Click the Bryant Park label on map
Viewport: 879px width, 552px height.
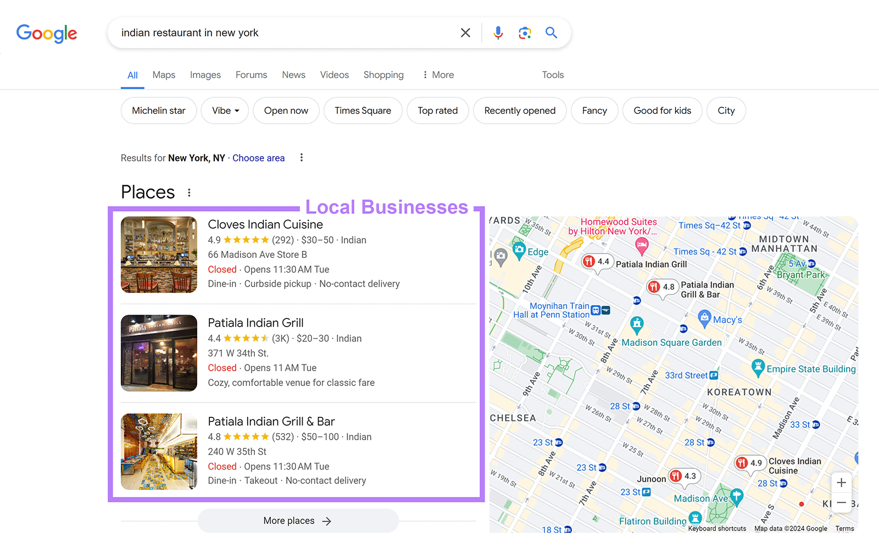pyautogui.click(x=800, y=274)
